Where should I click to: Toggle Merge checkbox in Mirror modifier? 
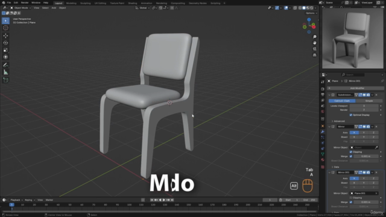click(351, 156)
